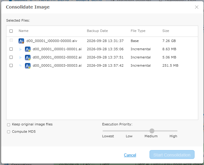
Task: Sort by the Size column header
Action: tap(166, 31)
